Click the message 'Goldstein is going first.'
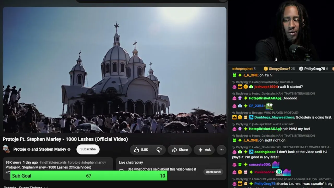Screen dimensions: 334x188 (x=314, y=117)
